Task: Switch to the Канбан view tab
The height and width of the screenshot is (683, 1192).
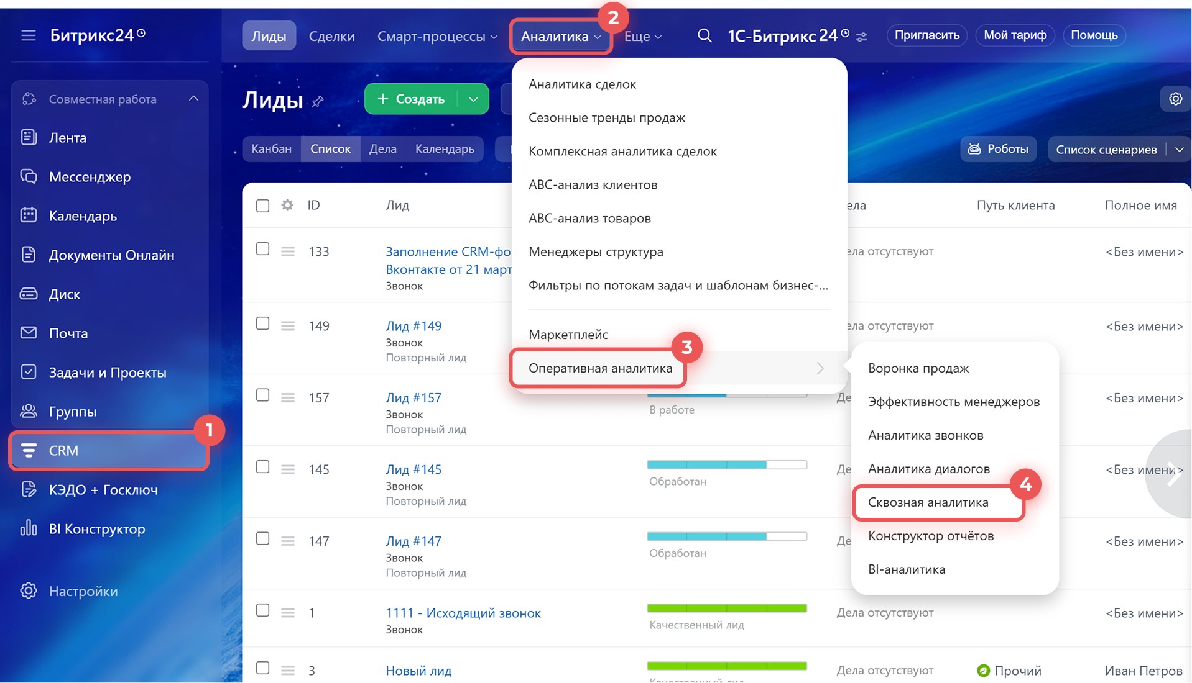Action: 271,149
